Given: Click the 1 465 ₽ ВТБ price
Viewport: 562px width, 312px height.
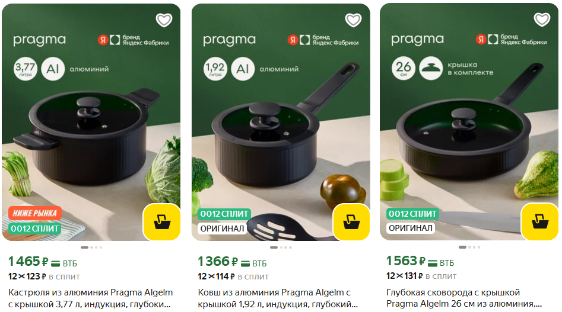Looking at the screenshot, I should tap(43, 262).
